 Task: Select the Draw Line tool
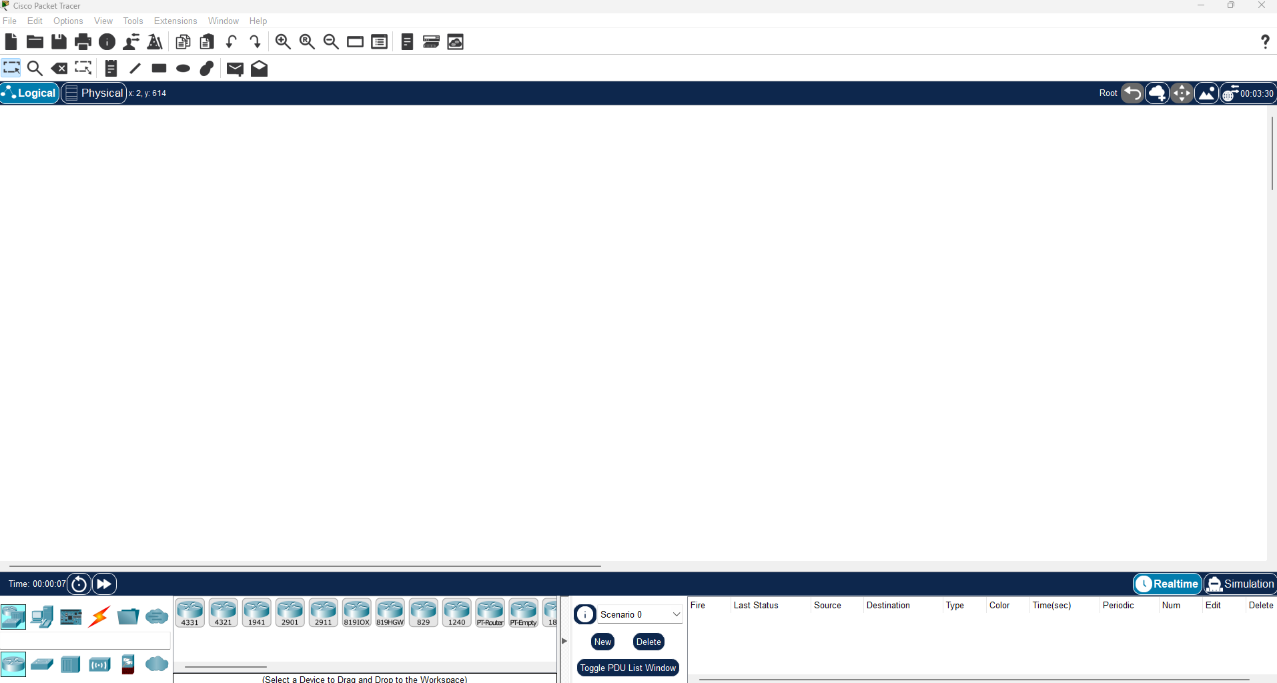click(135, 68)
